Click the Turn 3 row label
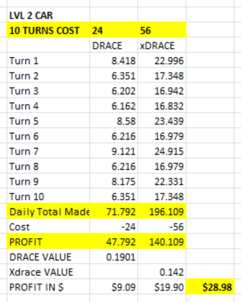Viewport: 241px width, 302px height. tap(48, 91)
